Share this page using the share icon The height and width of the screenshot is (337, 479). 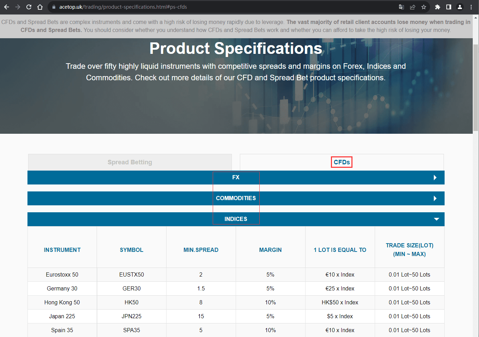point(413,7)
